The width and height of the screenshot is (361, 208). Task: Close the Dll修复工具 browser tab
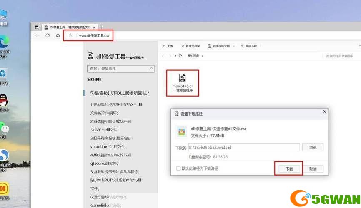(x=94, y=27)
